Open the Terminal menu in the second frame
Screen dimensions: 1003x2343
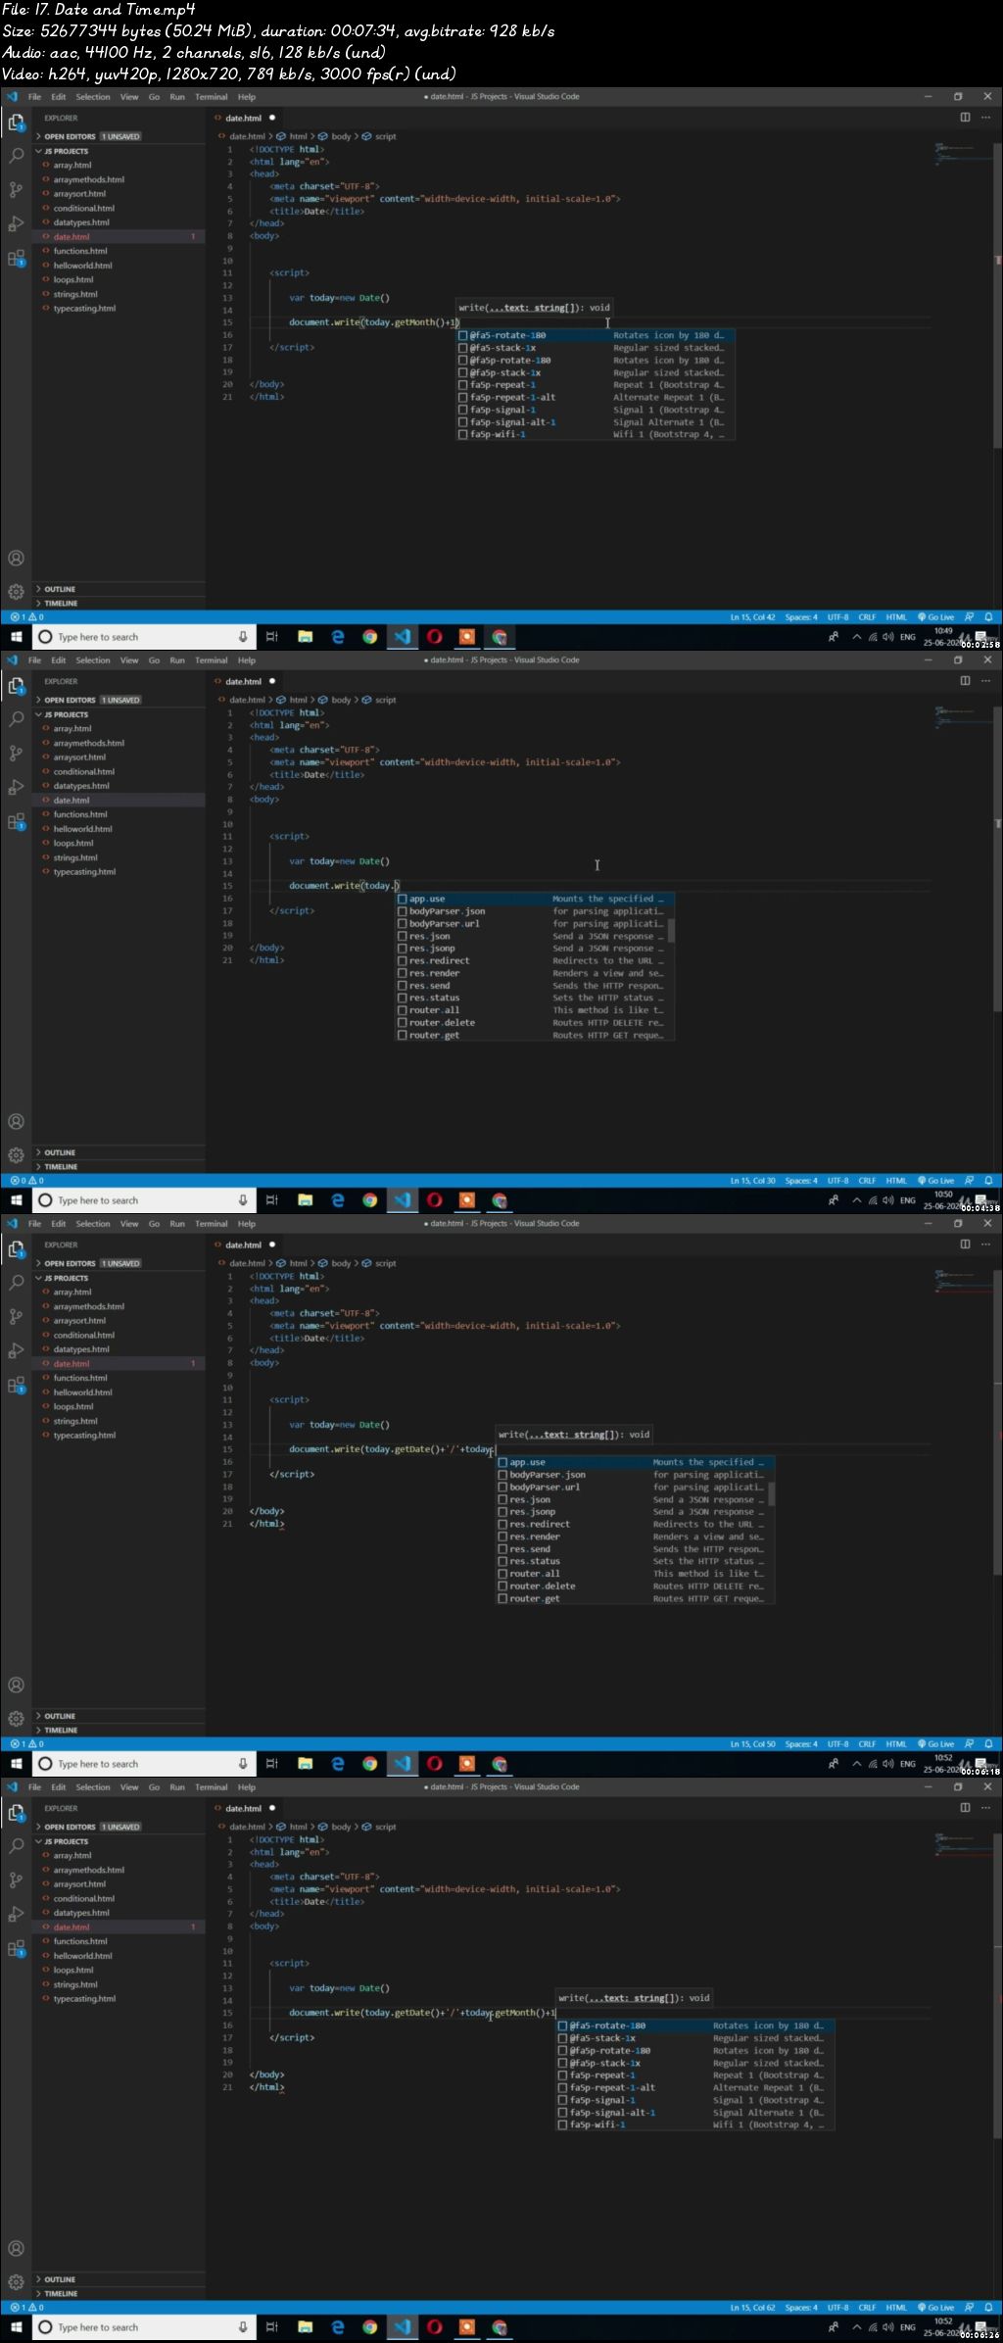coord(212,660)
